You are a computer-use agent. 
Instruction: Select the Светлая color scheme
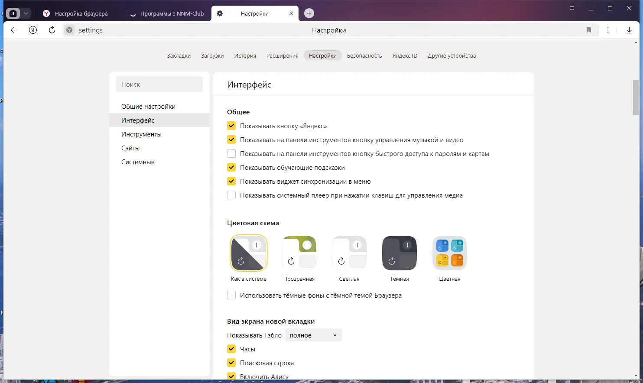[349, 253]
